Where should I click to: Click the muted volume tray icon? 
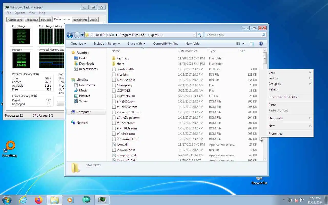[x=296, y=200]
